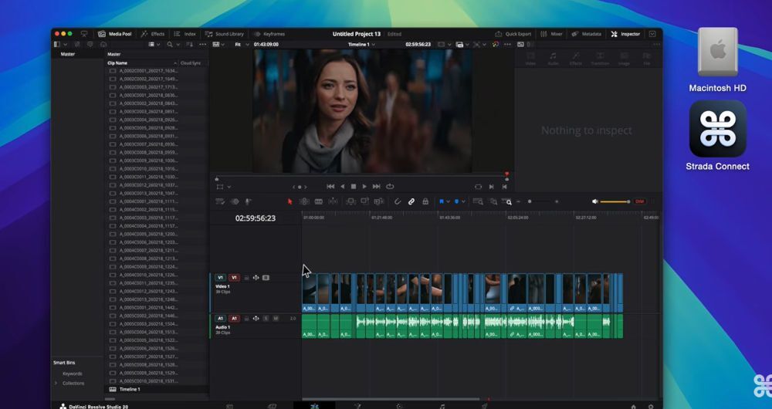Expand the Collections smart bin
The height and width of the screenshot is (409, 772).
coord(56,383)
